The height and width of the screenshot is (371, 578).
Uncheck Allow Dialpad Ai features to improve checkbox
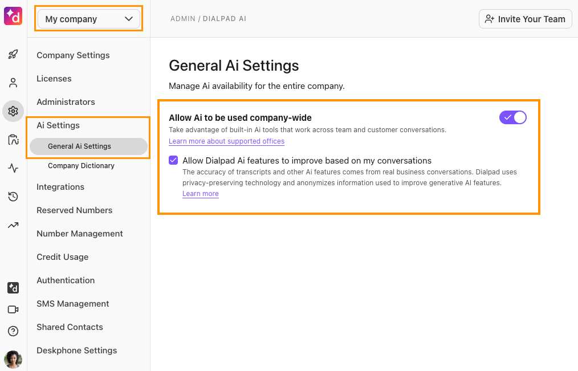(x=173, y=160)
